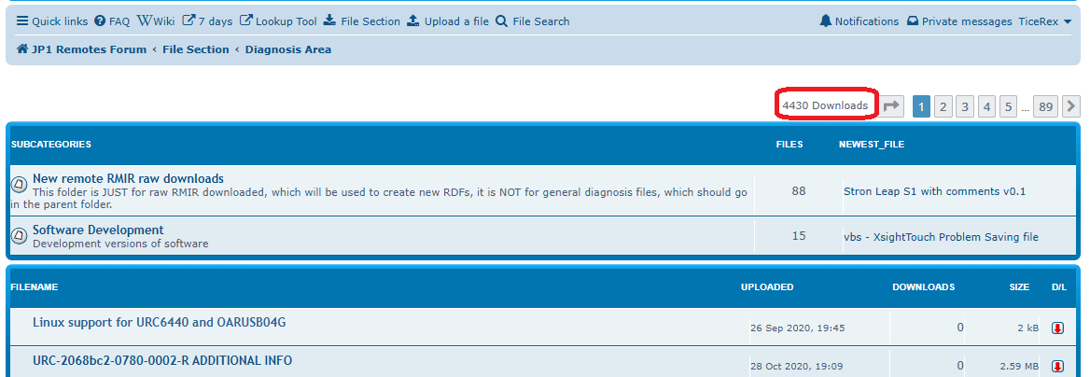The width and height of the screenshot is (1090, 377).
Task: Click Upload a file
Action: click(448, 21)
